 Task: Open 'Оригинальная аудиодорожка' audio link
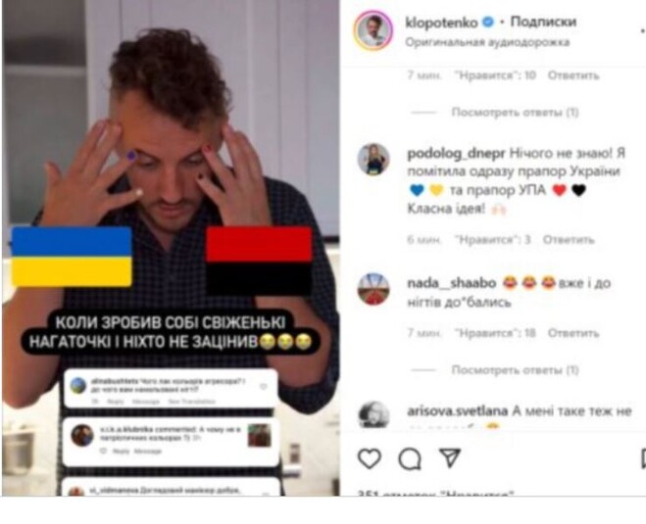tap(487, 42)
